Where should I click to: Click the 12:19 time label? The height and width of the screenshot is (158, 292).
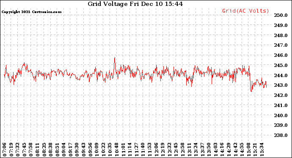tap(163, 150)
